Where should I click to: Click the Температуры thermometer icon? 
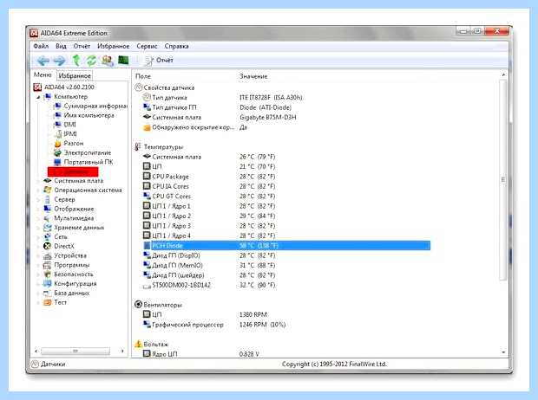pos(138,146)
